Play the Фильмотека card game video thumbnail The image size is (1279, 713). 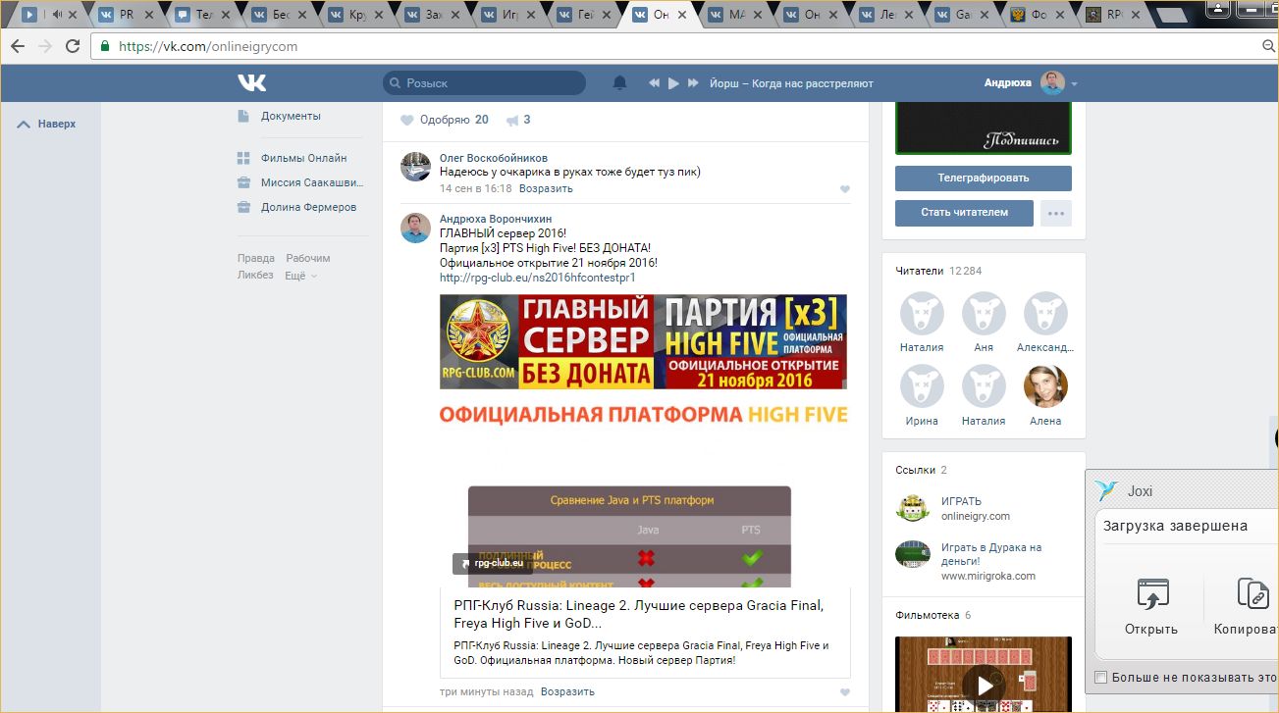[983, 675]
